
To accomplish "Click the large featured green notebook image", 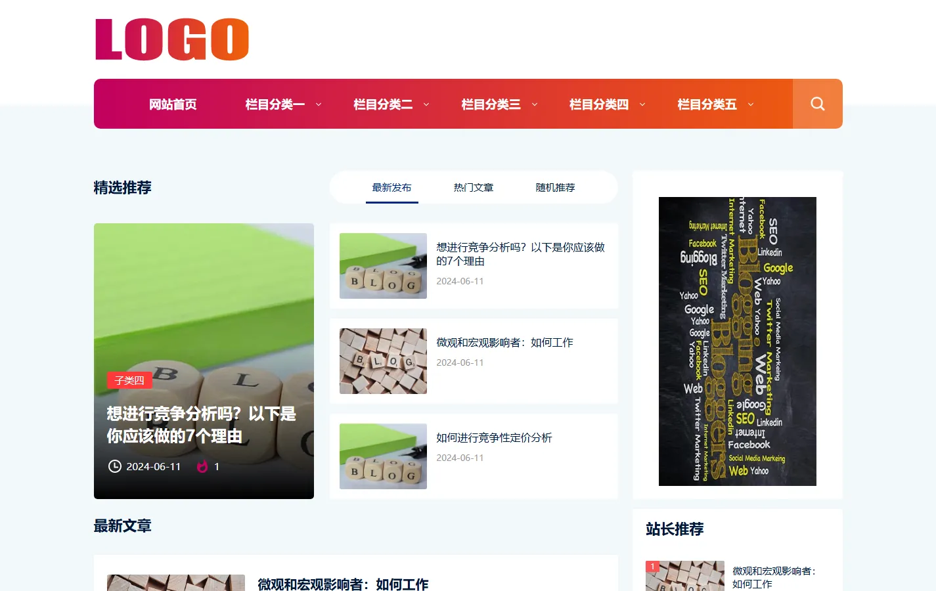I will point(204,361).
